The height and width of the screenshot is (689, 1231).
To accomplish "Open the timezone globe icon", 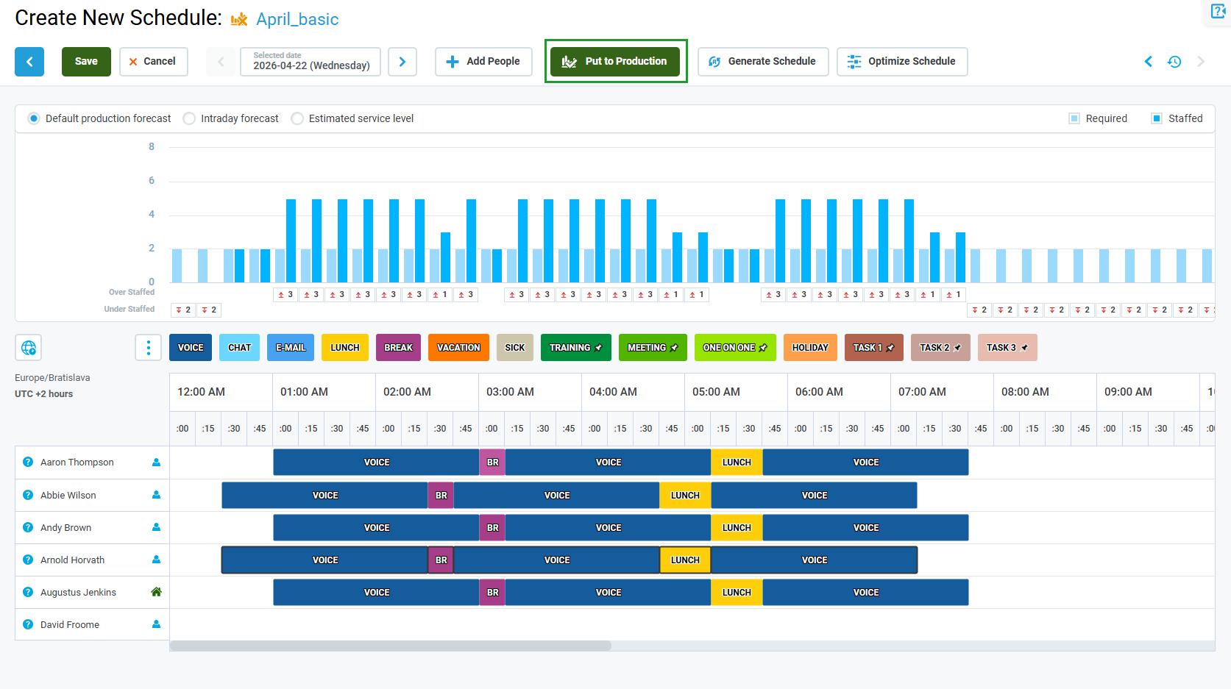I will pyautogui.click(x=29, y=348).
